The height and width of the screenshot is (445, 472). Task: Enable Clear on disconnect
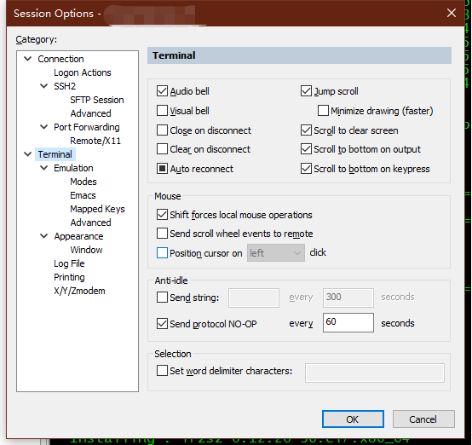point(162,149)
